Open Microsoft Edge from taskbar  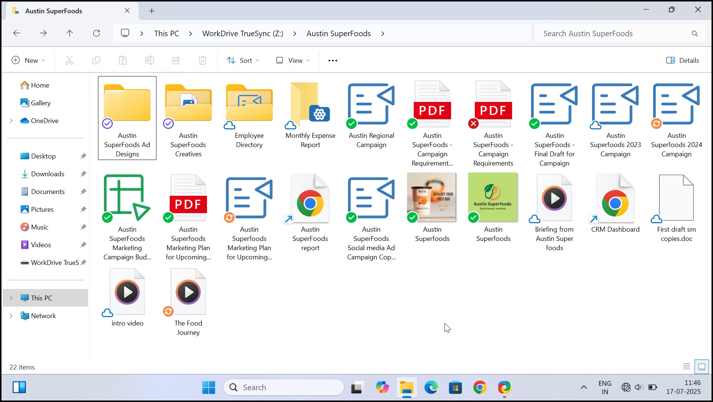click(431, 387)
